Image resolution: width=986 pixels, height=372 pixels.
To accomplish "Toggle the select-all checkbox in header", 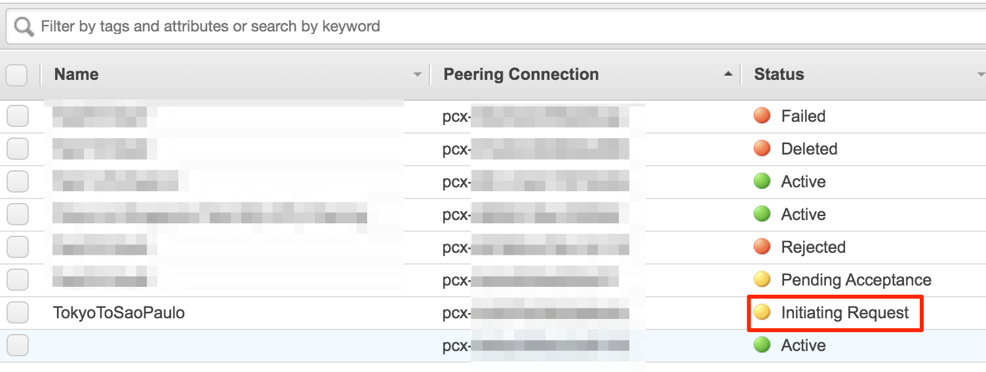I will (x=17, y=75).
